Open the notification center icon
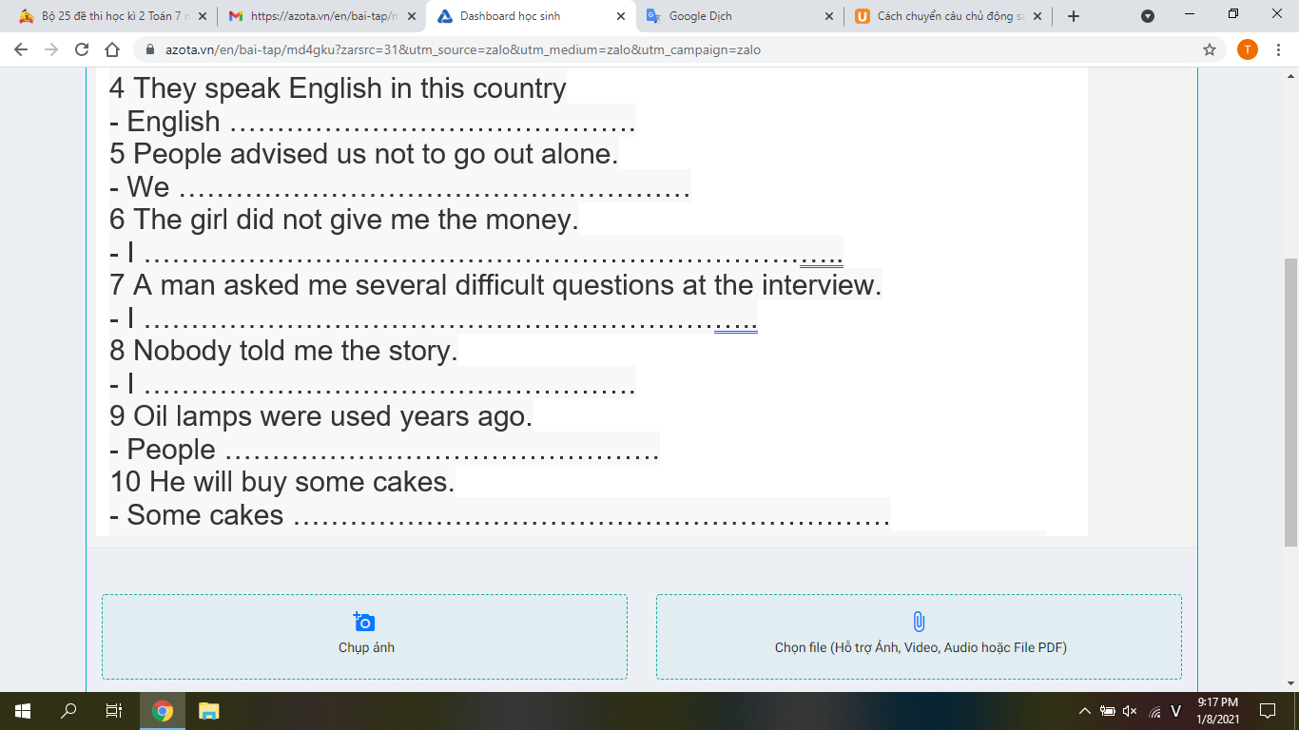1299x730 pixels. point(1267,711)
